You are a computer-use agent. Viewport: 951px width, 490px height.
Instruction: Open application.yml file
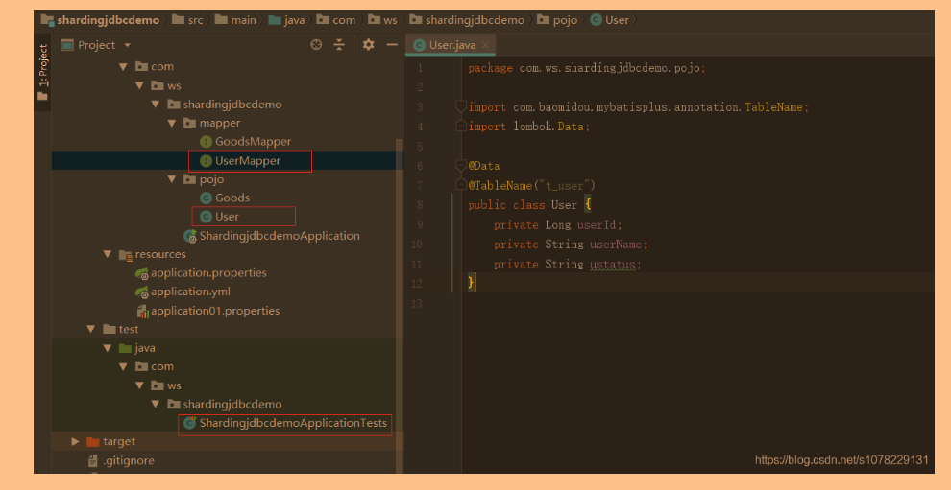(189, 292)
